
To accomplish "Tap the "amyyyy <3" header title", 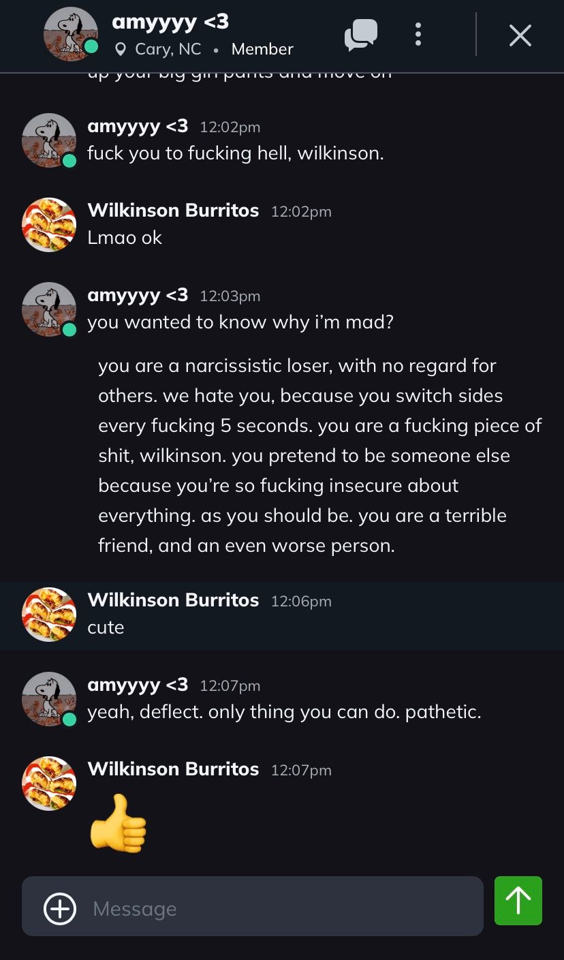I will (170, 22).
